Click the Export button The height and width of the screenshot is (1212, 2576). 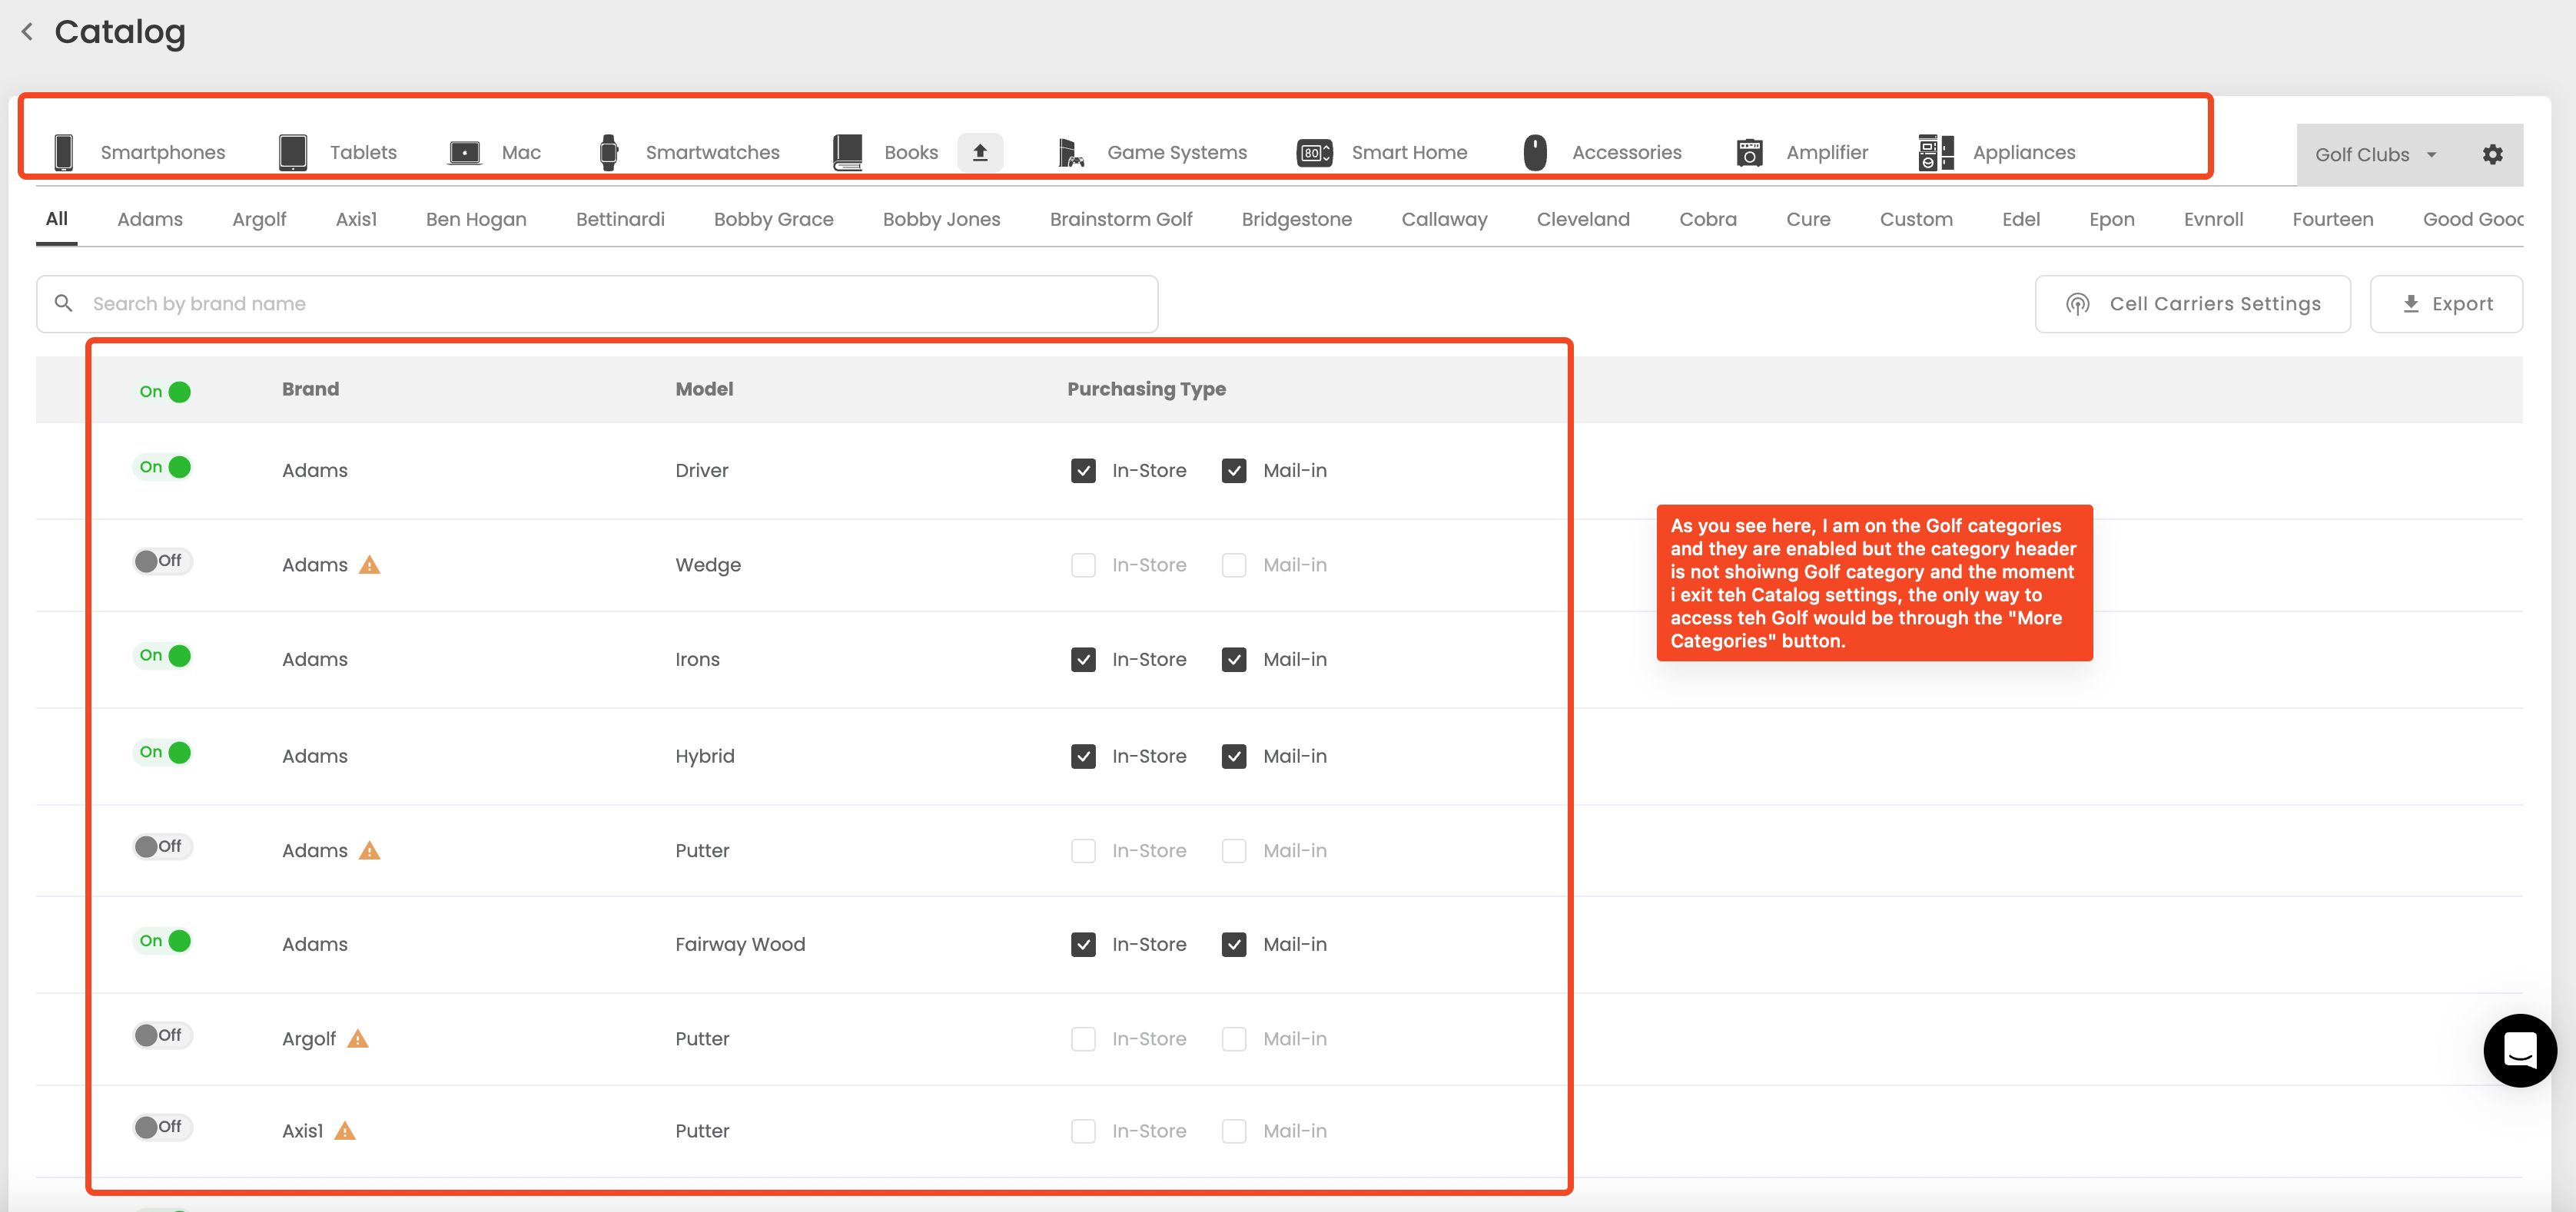2446,303
